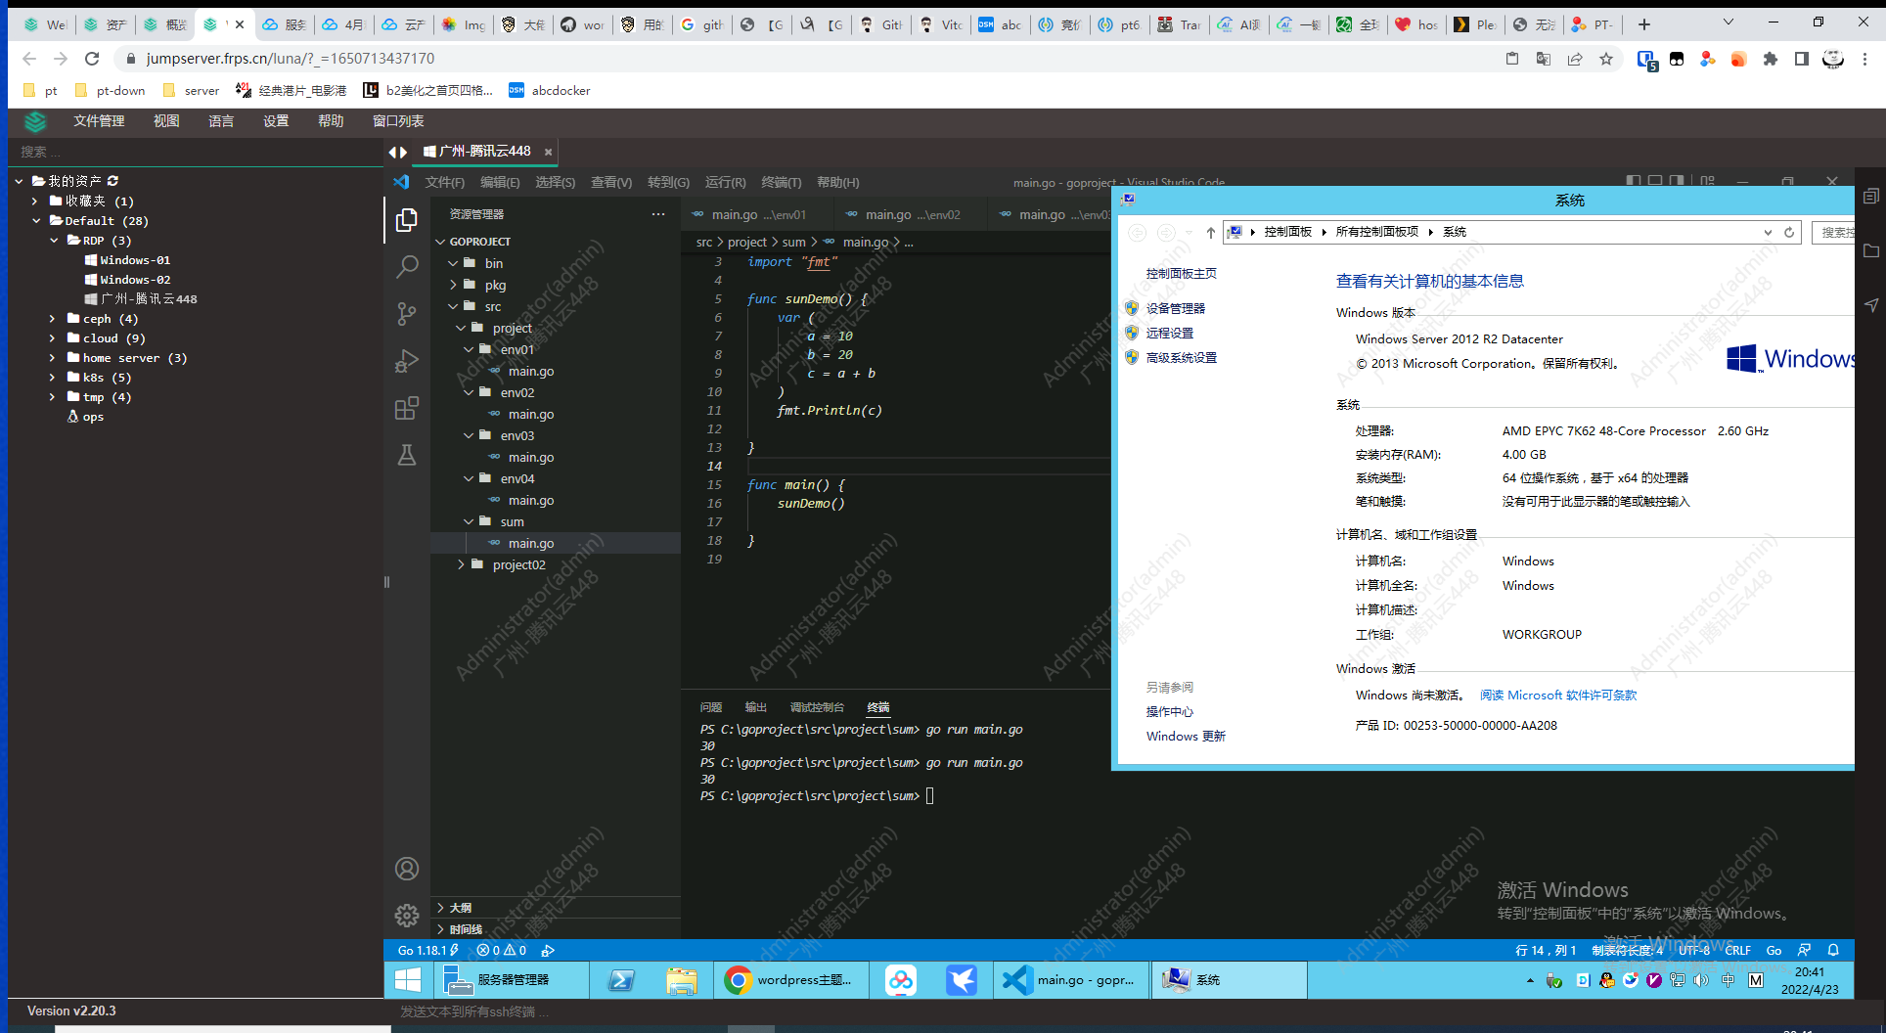Open 远程设置 link
The width and height of the screenshot is (1886, 1033).
point(1170,333)
